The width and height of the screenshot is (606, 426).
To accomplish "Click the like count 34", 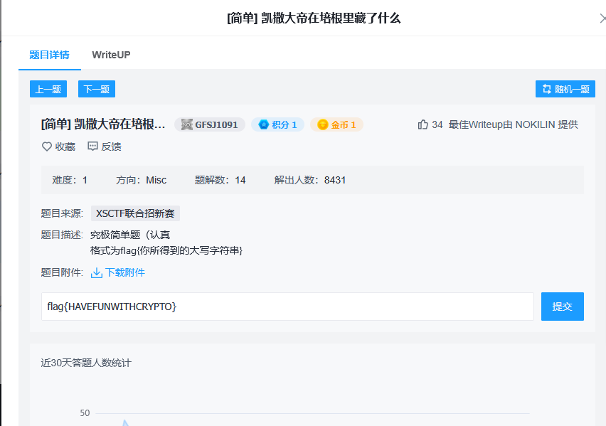I will point(437,124).
